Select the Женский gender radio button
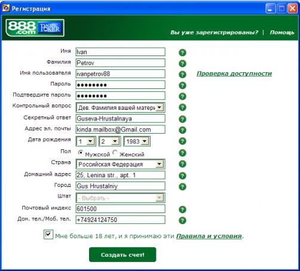 (115, 153)
